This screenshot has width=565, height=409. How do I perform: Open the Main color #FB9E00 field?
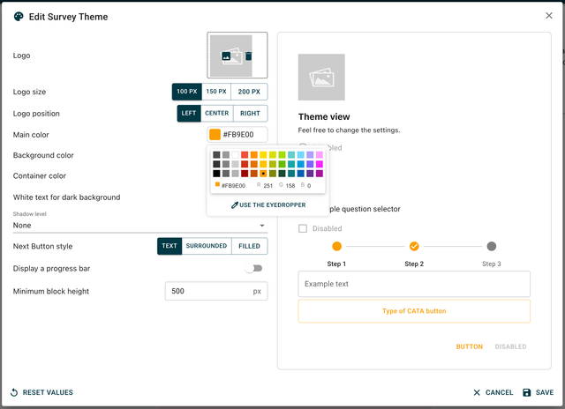(x=237, y=135)
